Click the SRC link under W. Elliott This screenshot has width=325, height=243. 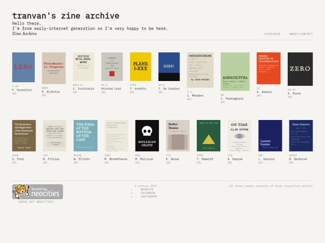click(76, 163)
